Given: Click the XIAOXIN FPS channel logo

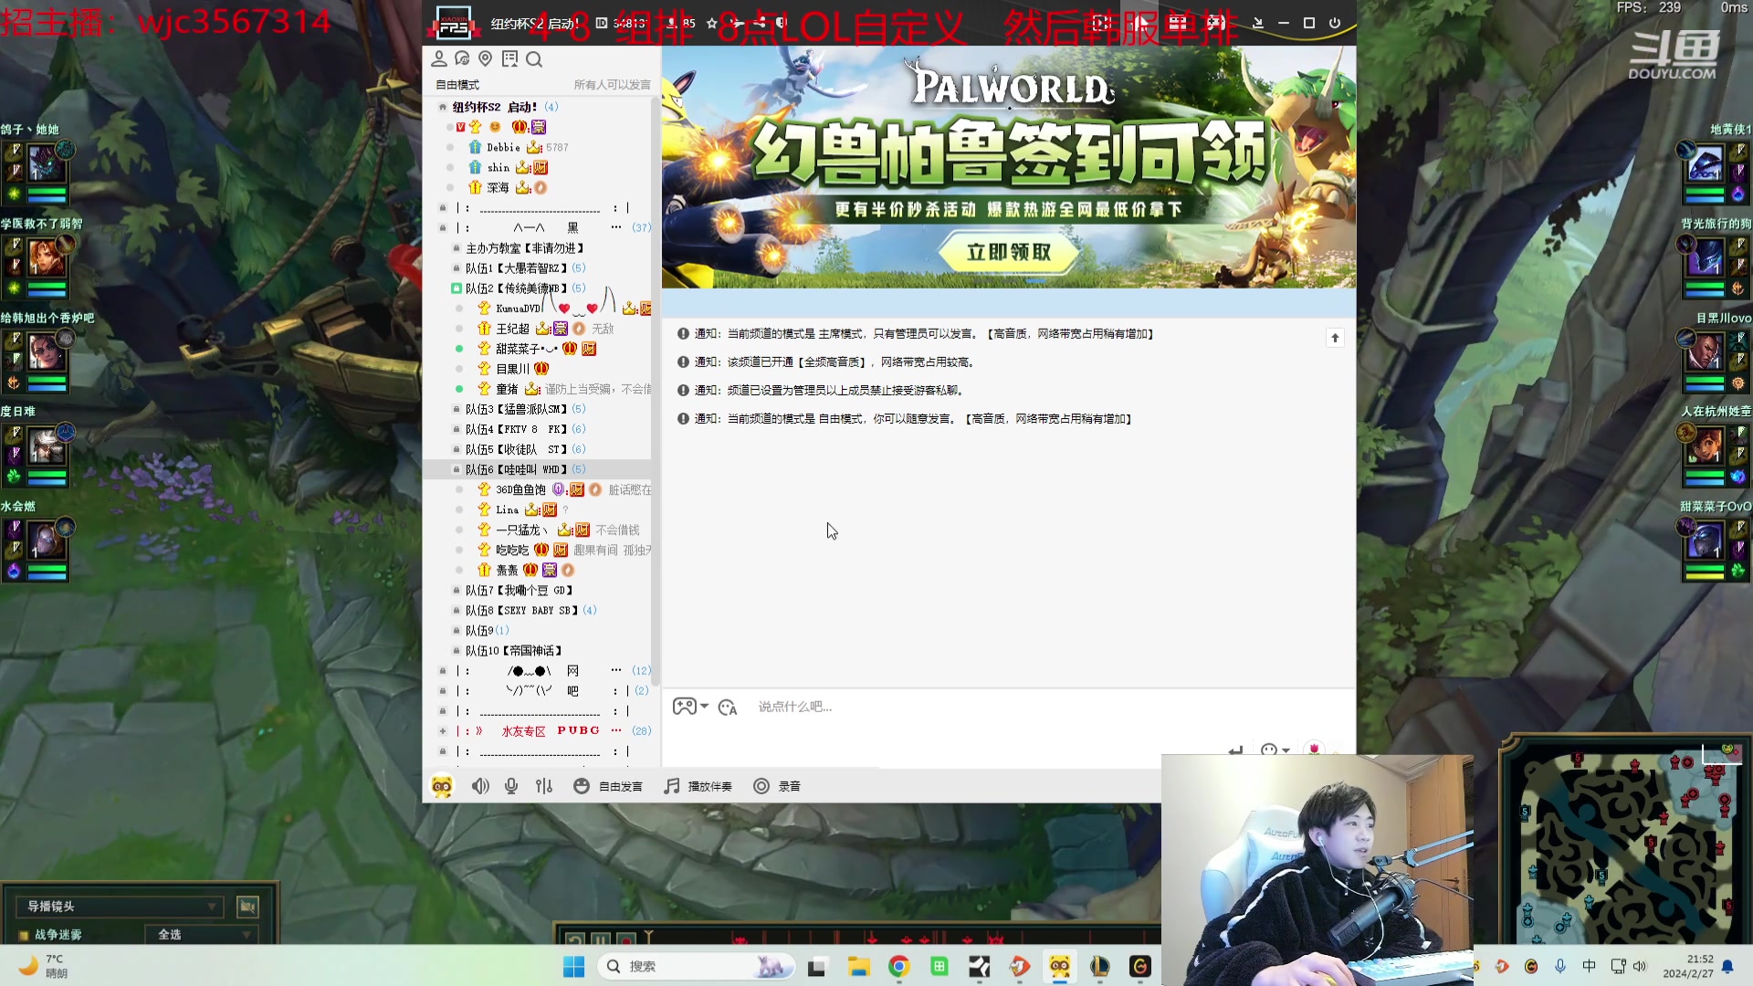Looking at the screenshot, I should (454, 23).
